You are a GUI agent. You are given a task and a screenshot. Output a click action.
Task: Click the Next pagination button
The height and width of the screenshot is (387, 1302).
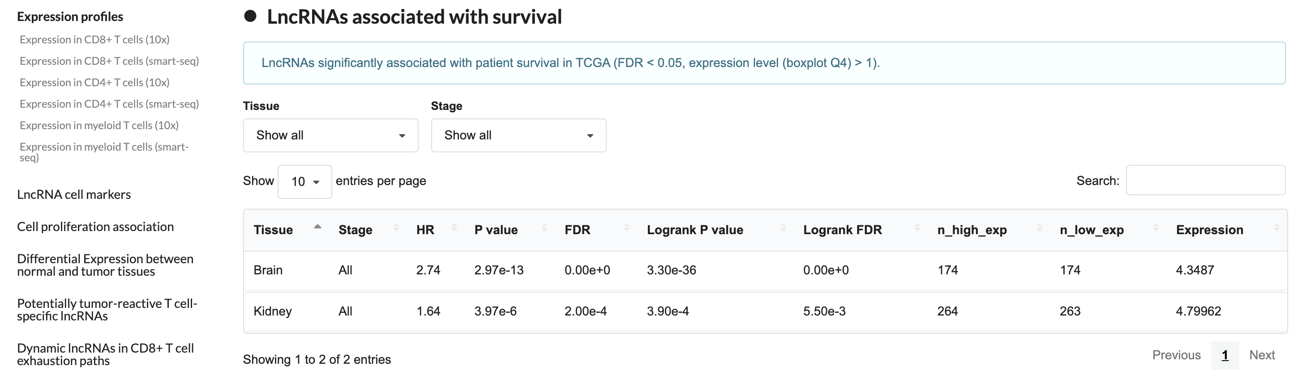click(1262, 355)
